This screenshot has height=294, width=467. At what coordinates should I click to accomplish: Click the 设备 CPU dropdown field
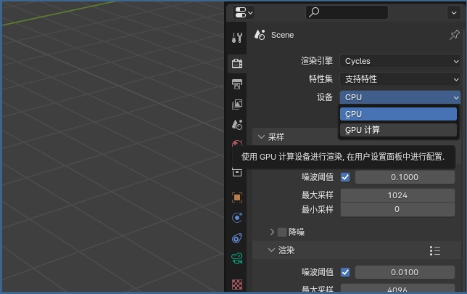click(400, 97)
